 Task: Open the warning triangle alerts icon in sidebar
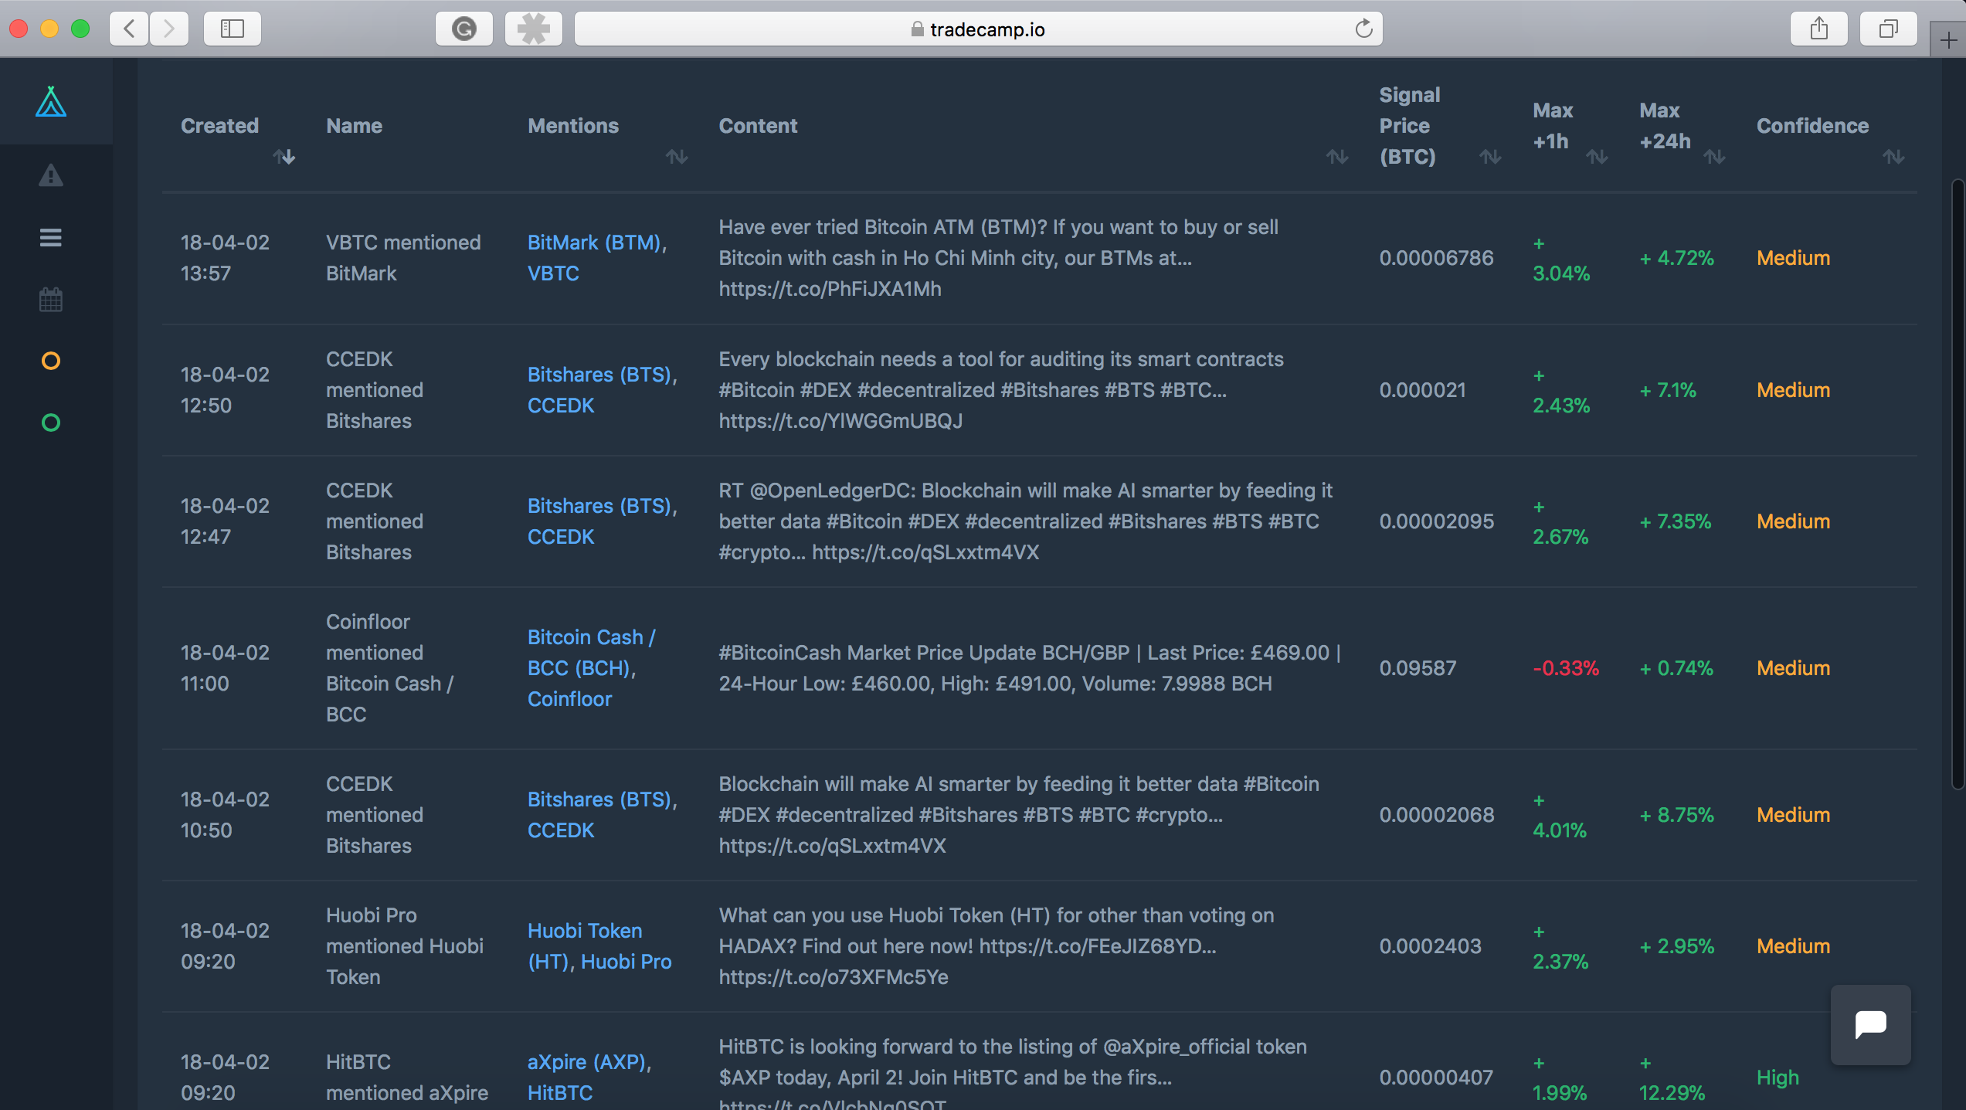click(51, 176)
